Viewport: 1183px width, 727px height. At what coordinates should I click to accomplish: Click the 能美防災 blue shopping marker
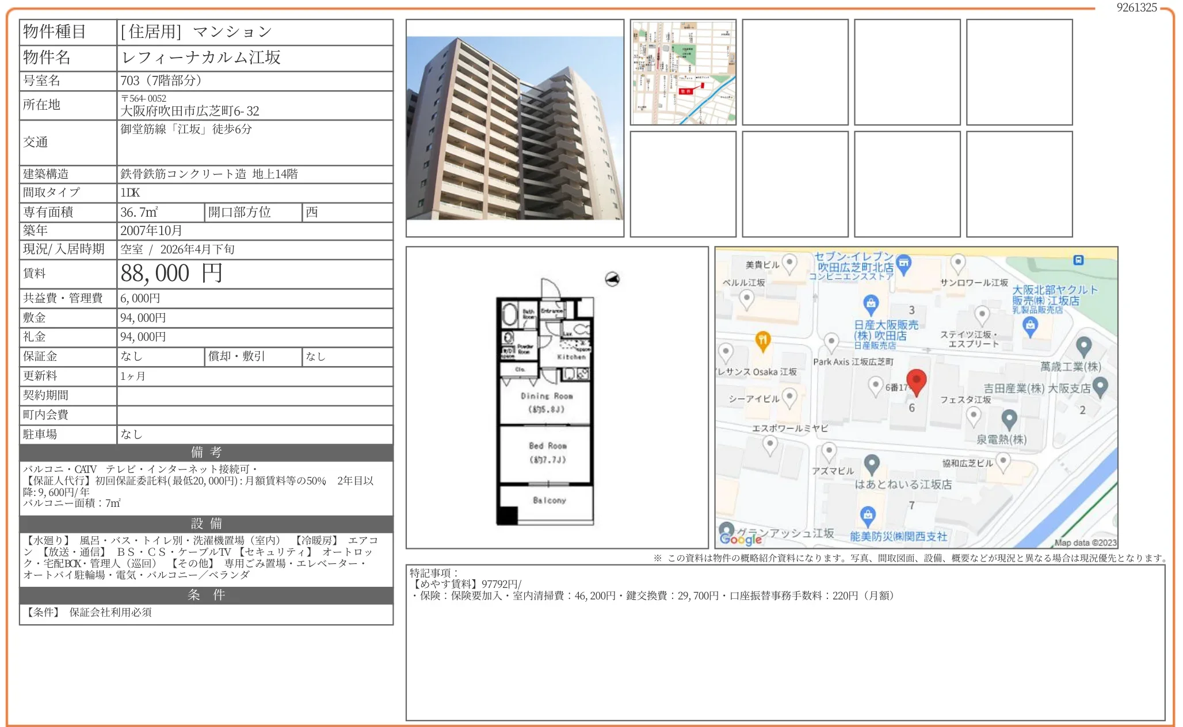pos(868,515)
